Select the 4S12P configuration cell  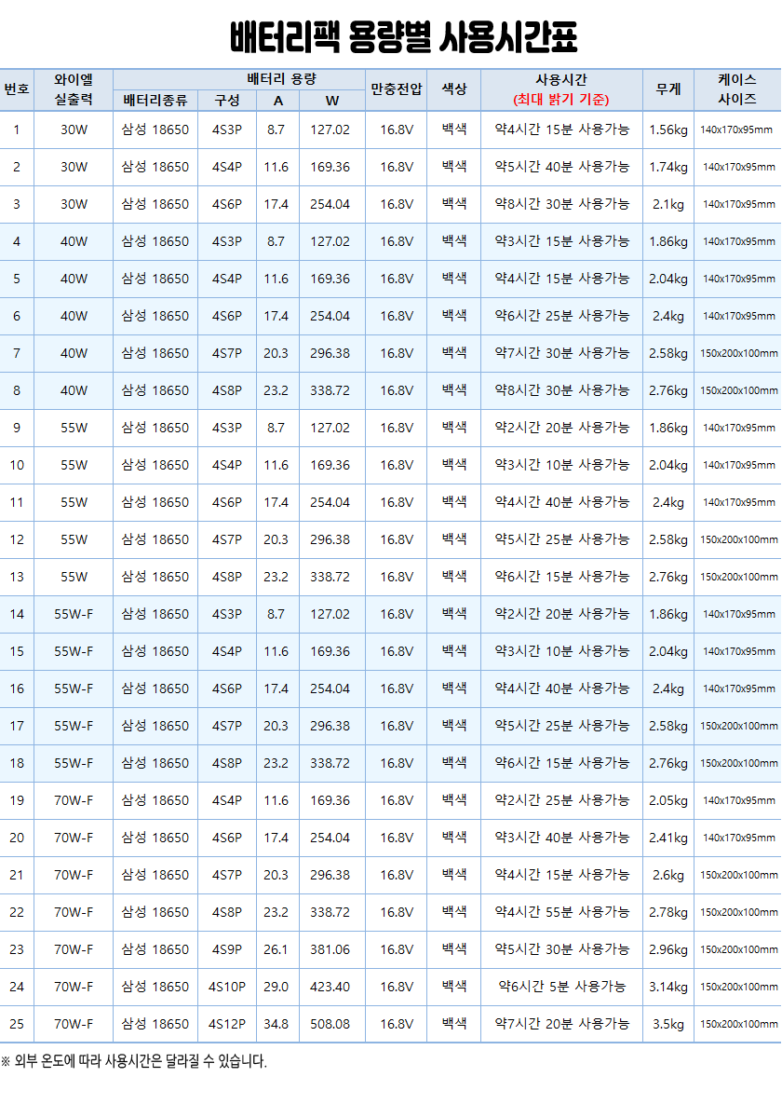click(x=226, y=1024)
